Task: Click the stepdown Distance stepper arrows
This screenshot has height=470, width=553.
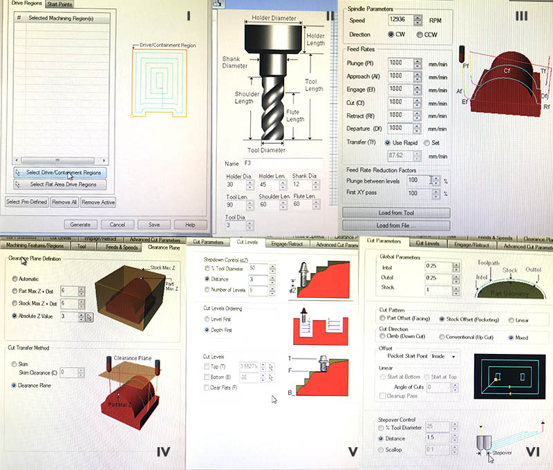Action: pos(272,280)
